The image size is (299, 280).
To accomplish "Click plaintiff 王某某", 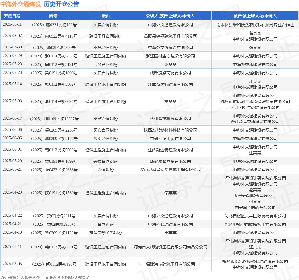I will pos(171,233).
